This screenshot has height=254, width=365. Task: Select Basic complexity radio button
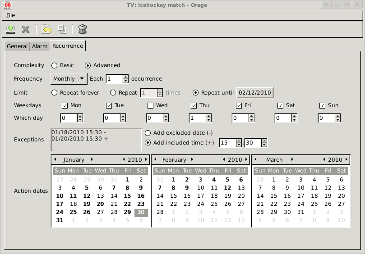[x=62, y=65]
